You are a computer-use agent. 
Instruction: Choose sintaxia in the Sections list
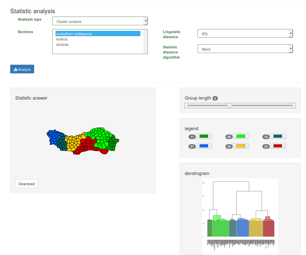[62, 45]
